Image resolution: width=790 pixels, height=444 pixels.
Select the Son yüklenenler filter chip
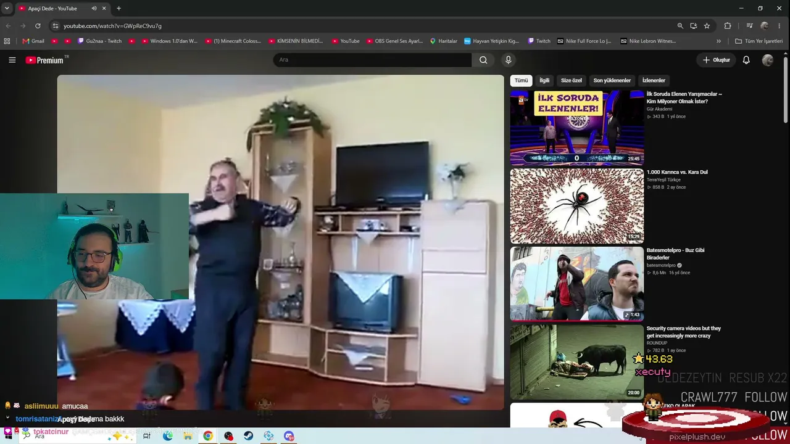[x=612, y=81]
